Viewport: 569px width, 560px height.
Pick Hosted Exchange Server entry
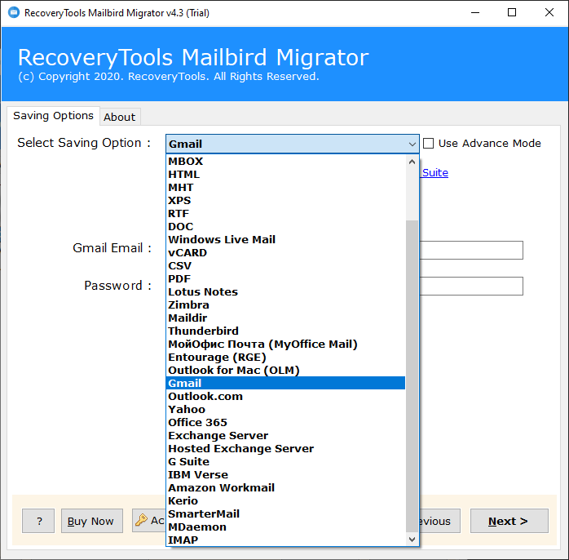285,449
